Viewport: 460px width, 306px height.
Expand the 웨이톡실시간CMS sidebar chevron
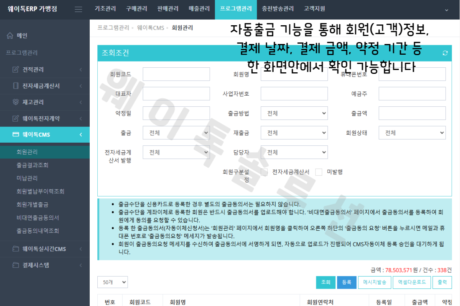click(x=81, y=249)
